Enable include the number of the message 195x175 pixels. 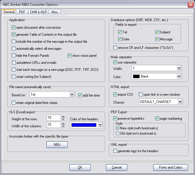(x=13, y=41)
